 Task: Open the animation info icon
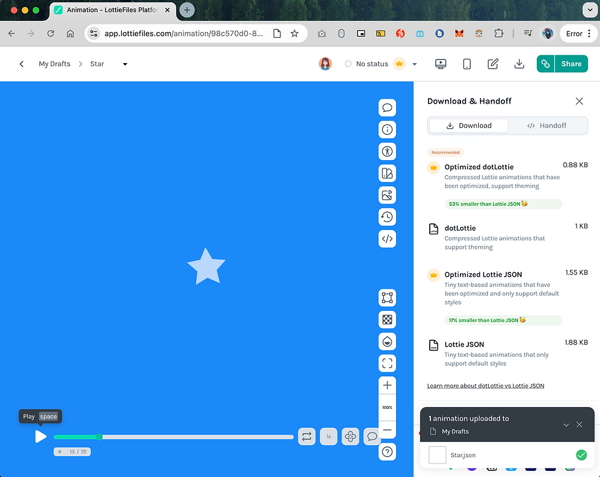click(x=387, y=129)
